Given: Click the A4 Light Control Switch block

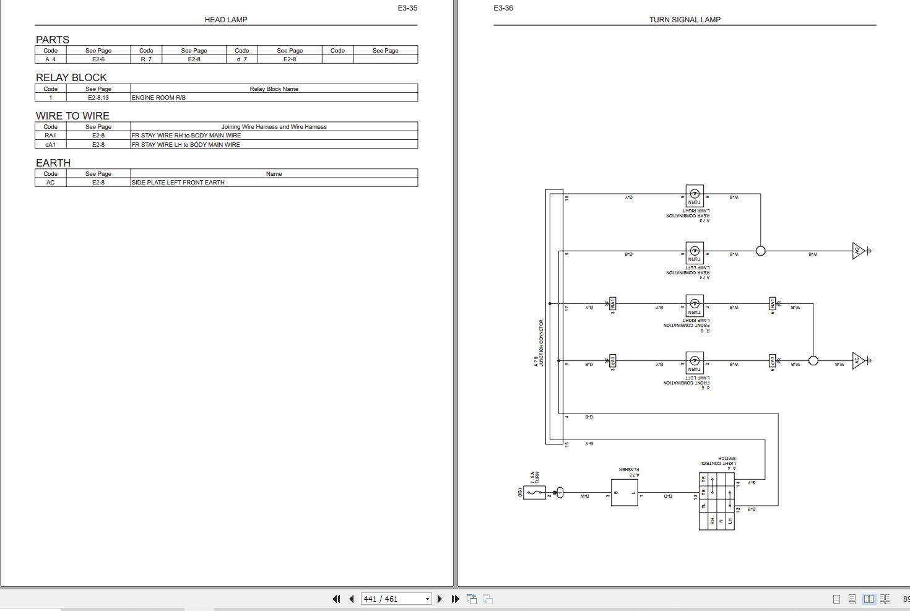Looking at the screenshot, I should [x=717, y=502].
